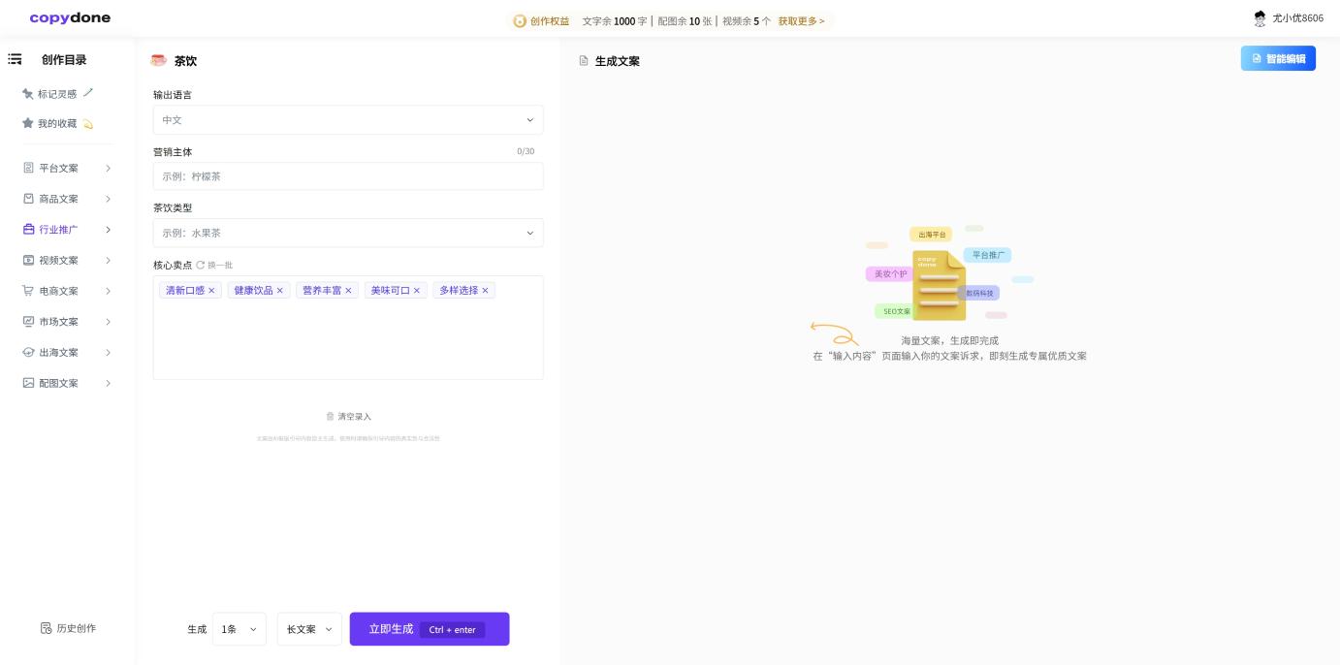Remove the 多样选择 tag
The width and height of the screenshot is (1340, 665).
pyautogui.click(x=486, y=290)
